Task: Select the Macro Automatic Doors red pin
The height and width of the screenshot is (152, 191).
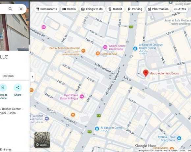Action: [146, 73]
